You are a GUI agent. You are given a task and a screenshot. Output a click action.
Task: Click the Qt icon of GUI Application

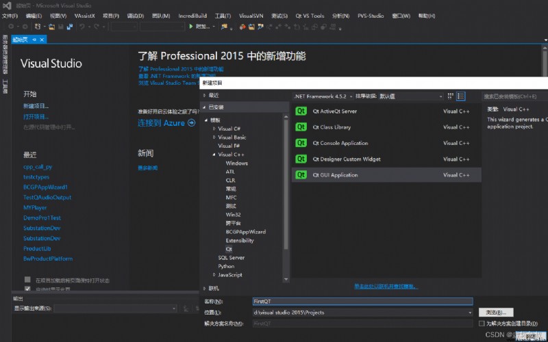pos(301,175)
